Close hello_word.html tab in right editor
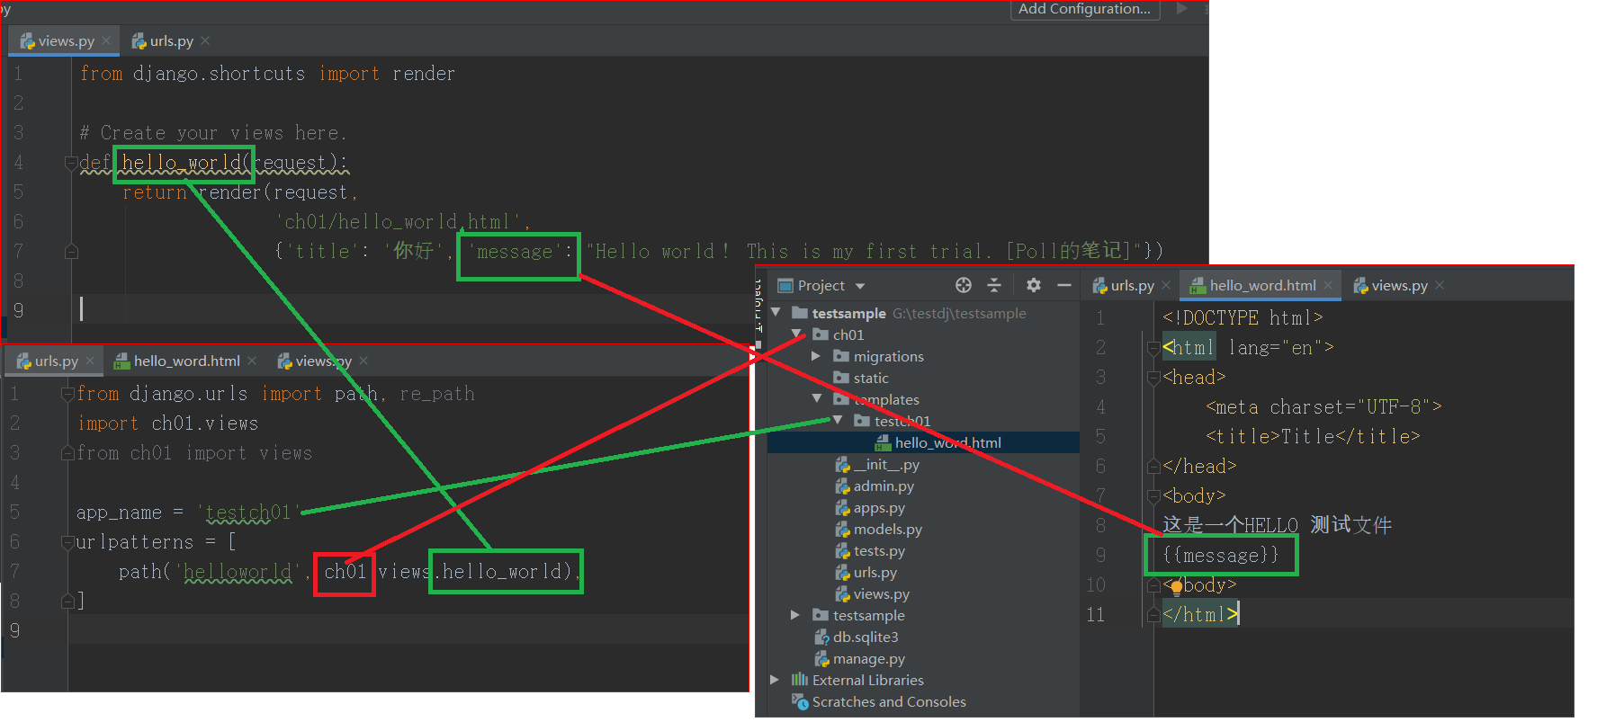This screenshot has width=1597, height=722. pyautogui.click(x=1329, y=285)
